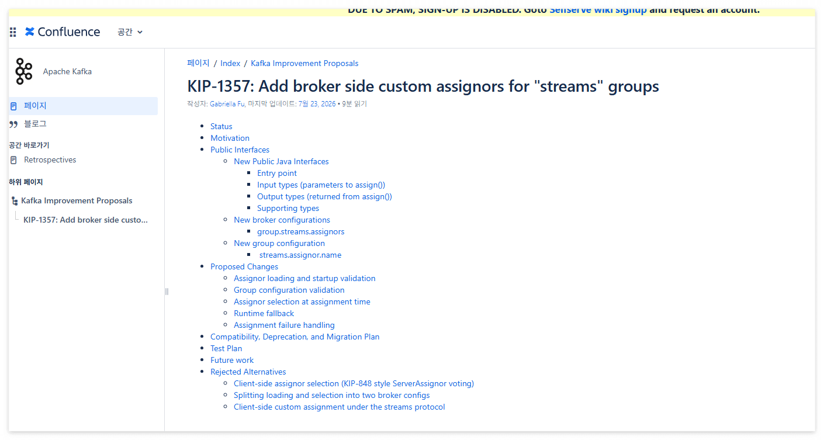
Task: Go to Supporting types subsection
Action: [x=288, y=208]
